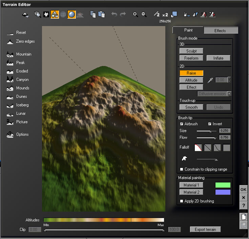Click the copy terrain icon
Screen dimensions: 249x239
pos(93,15)
